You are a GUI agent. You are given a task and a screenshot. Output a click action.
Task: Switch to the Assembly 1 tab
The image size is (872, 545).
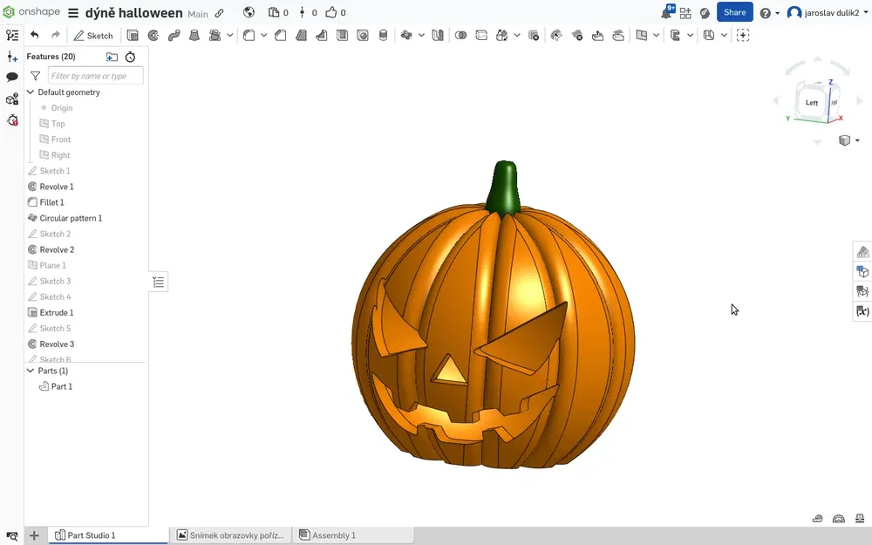click(x=334, y=535)
